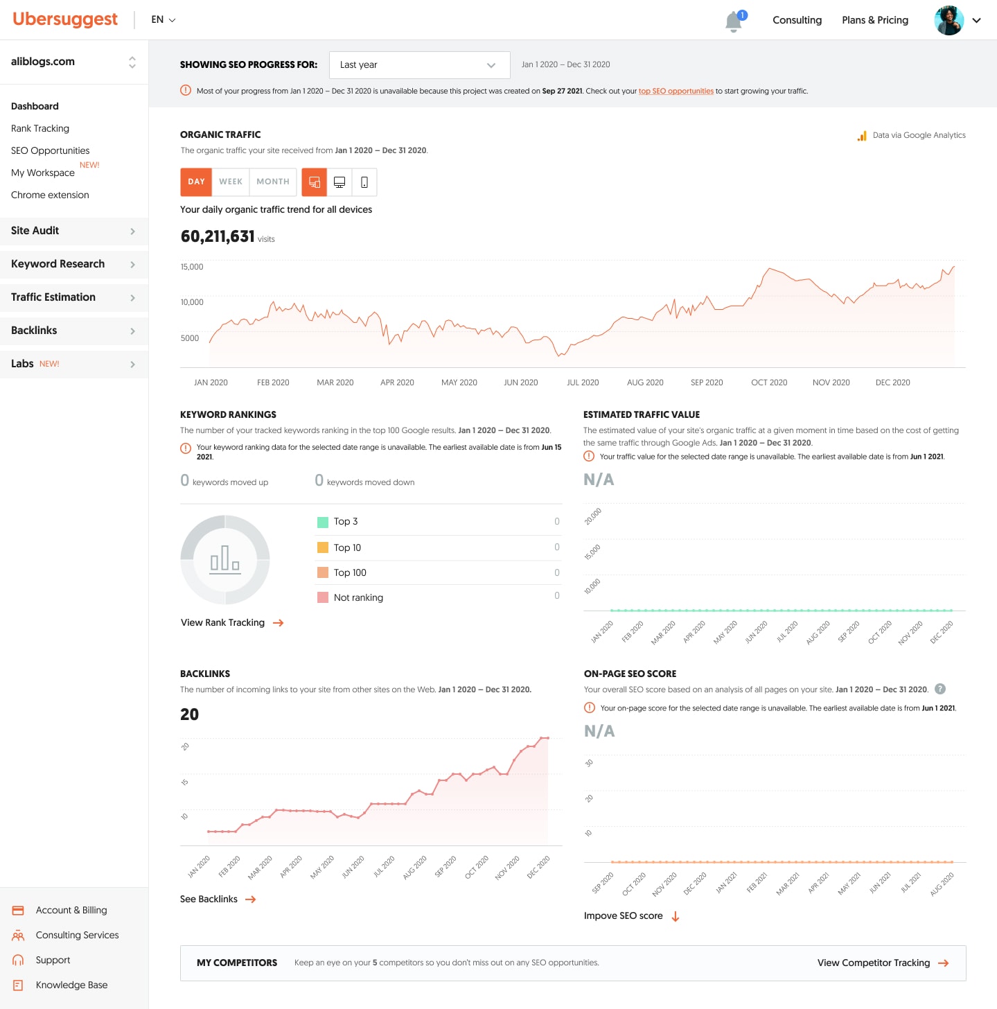This screenshot has width=997, height=1009.
Task: Click the Impove SEO score link
Action: coord(623,916)
